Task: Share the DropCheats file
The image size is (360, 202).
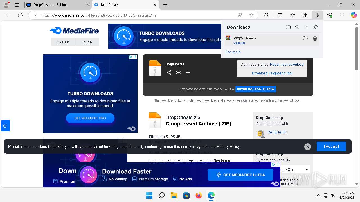Action: coord(169,72)
